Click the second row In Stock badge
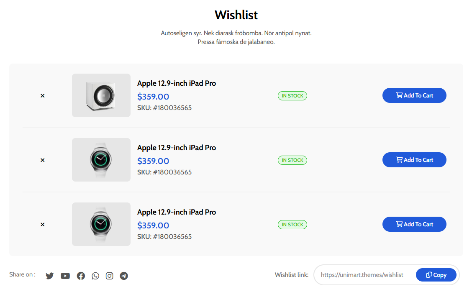 coord(292,160)
